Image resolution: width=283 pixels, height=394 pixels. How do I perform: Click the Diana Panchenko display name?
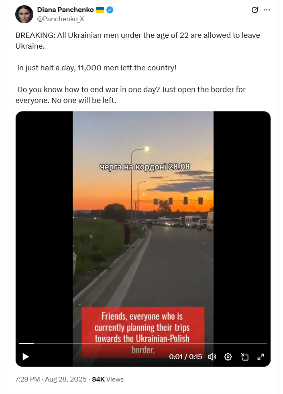pos(65,10)
